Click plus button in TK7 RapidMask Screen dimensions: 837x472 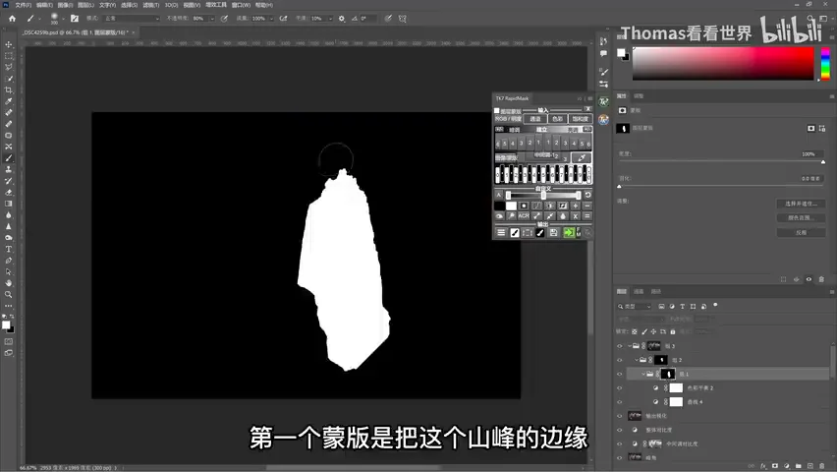point(576,206)
